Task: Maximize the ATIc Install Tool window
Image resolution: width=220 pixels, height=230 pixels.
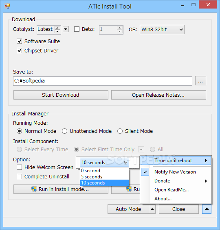Action: pos(194,5)
